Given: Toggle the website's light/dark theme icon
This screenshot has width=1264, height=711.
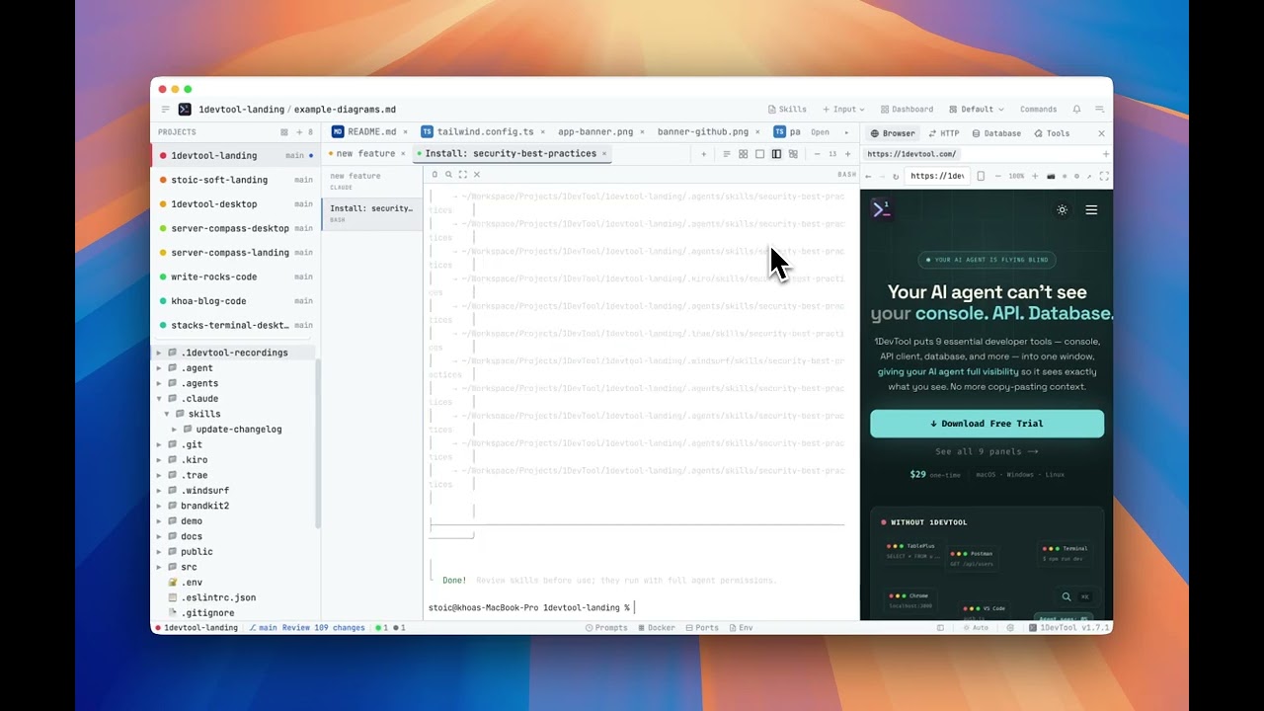Looking at the screenshot, I should [x=1063, y=209].
